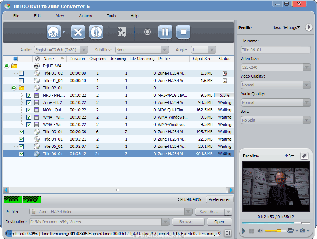Image resolution: width=317 pixels, height=239 pixels.
Task: Open DVD using the DVD toolbar button
Action: [x=54, y=32]
